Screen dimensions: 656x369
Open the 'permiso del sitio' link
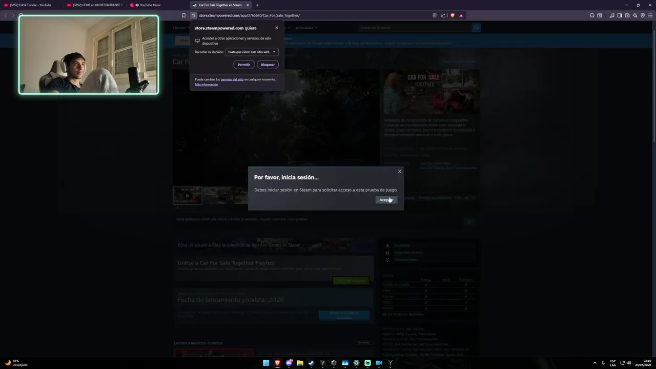[x=232, y=79]
